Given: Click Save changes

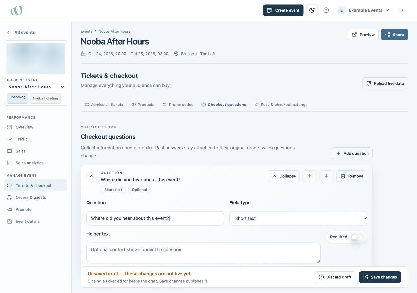Looking at the screenshot, I should point(380,277).
